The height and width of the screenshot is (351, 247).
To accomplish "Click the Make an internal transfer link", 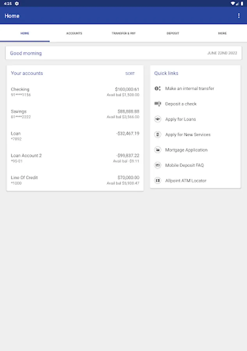I will tap(190, 89).
